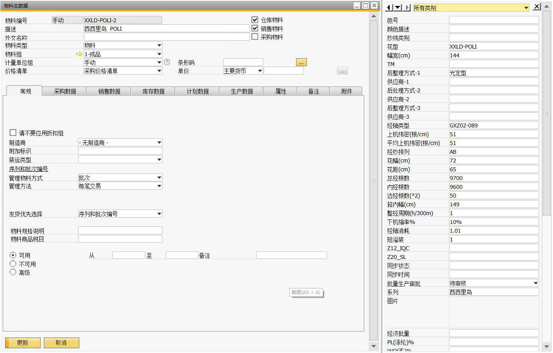This screenshot has height=353, width=553.
Task: Click 截图(Alt + A) tooltip button
Action: [306, 292]
